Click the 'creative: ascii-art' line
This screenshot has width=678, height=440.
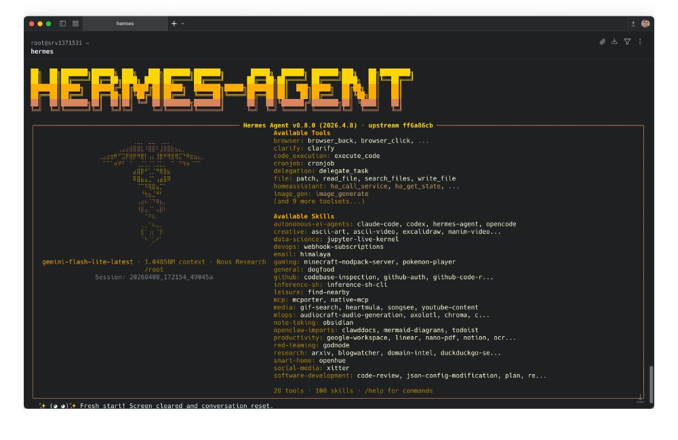pos(387,232)
